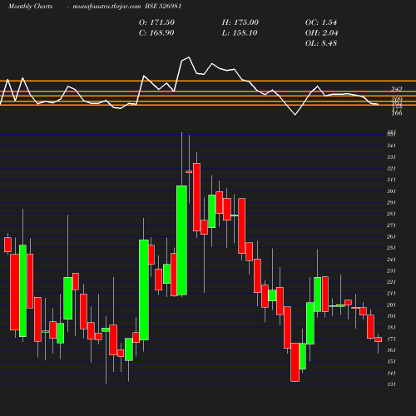This screenshot has width=416, height=416.
Task: Click the 'OH: 2.04' reading
Action: (x=322, y=33)
